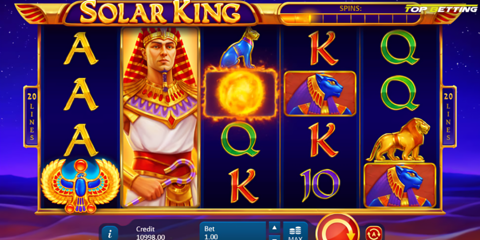Click the MAX bet coins button
This screenshot has height=240, width=480.
[x=295, y=231]
